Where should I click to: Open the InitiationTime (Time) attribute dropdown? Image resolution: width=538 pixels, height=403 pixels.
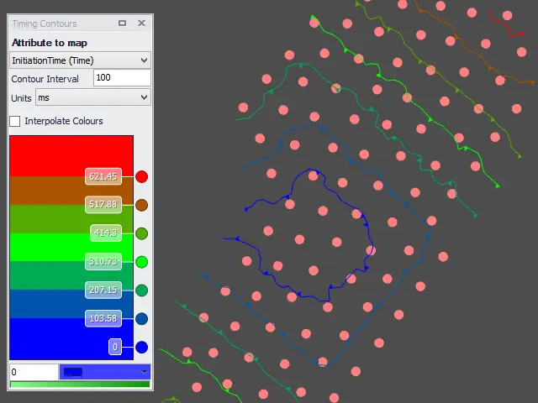pyautogui.click(x=80, y=60)
